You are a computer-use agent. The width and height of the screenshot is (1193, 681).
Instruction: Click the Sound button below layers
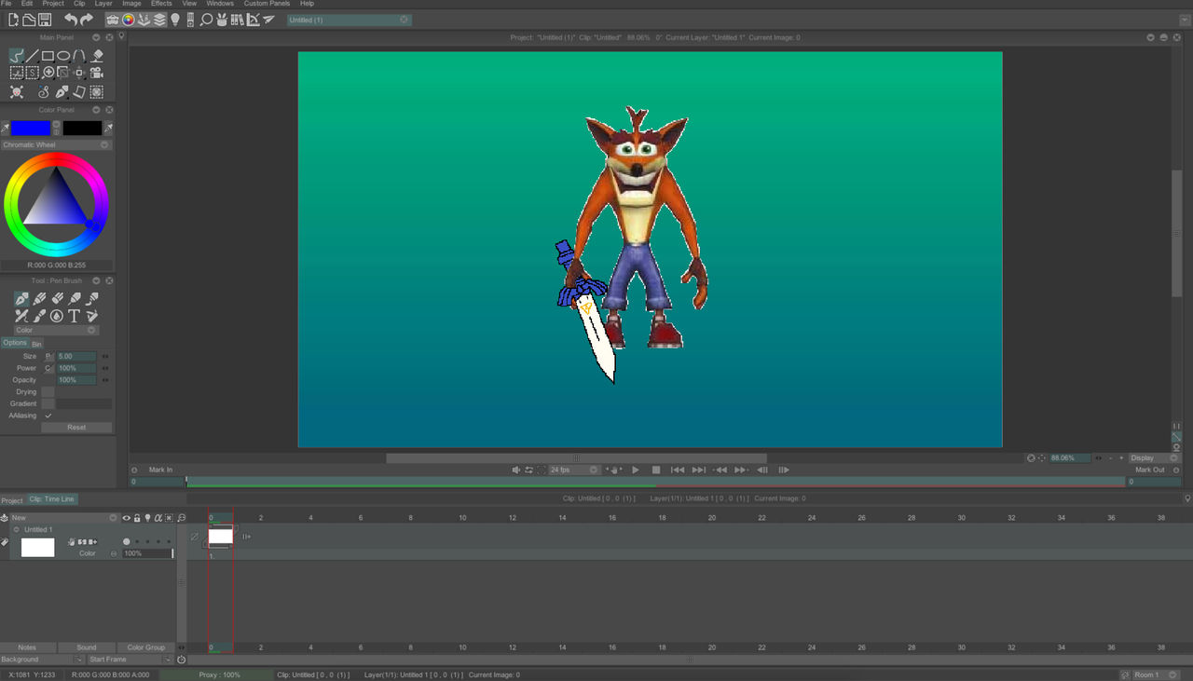coord(87,647)
